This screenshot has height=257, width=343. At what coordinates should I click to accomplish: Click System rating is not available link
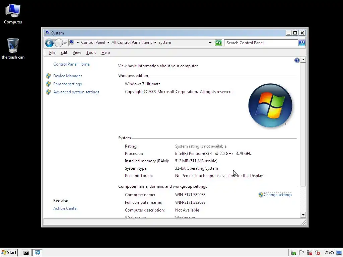201,146
